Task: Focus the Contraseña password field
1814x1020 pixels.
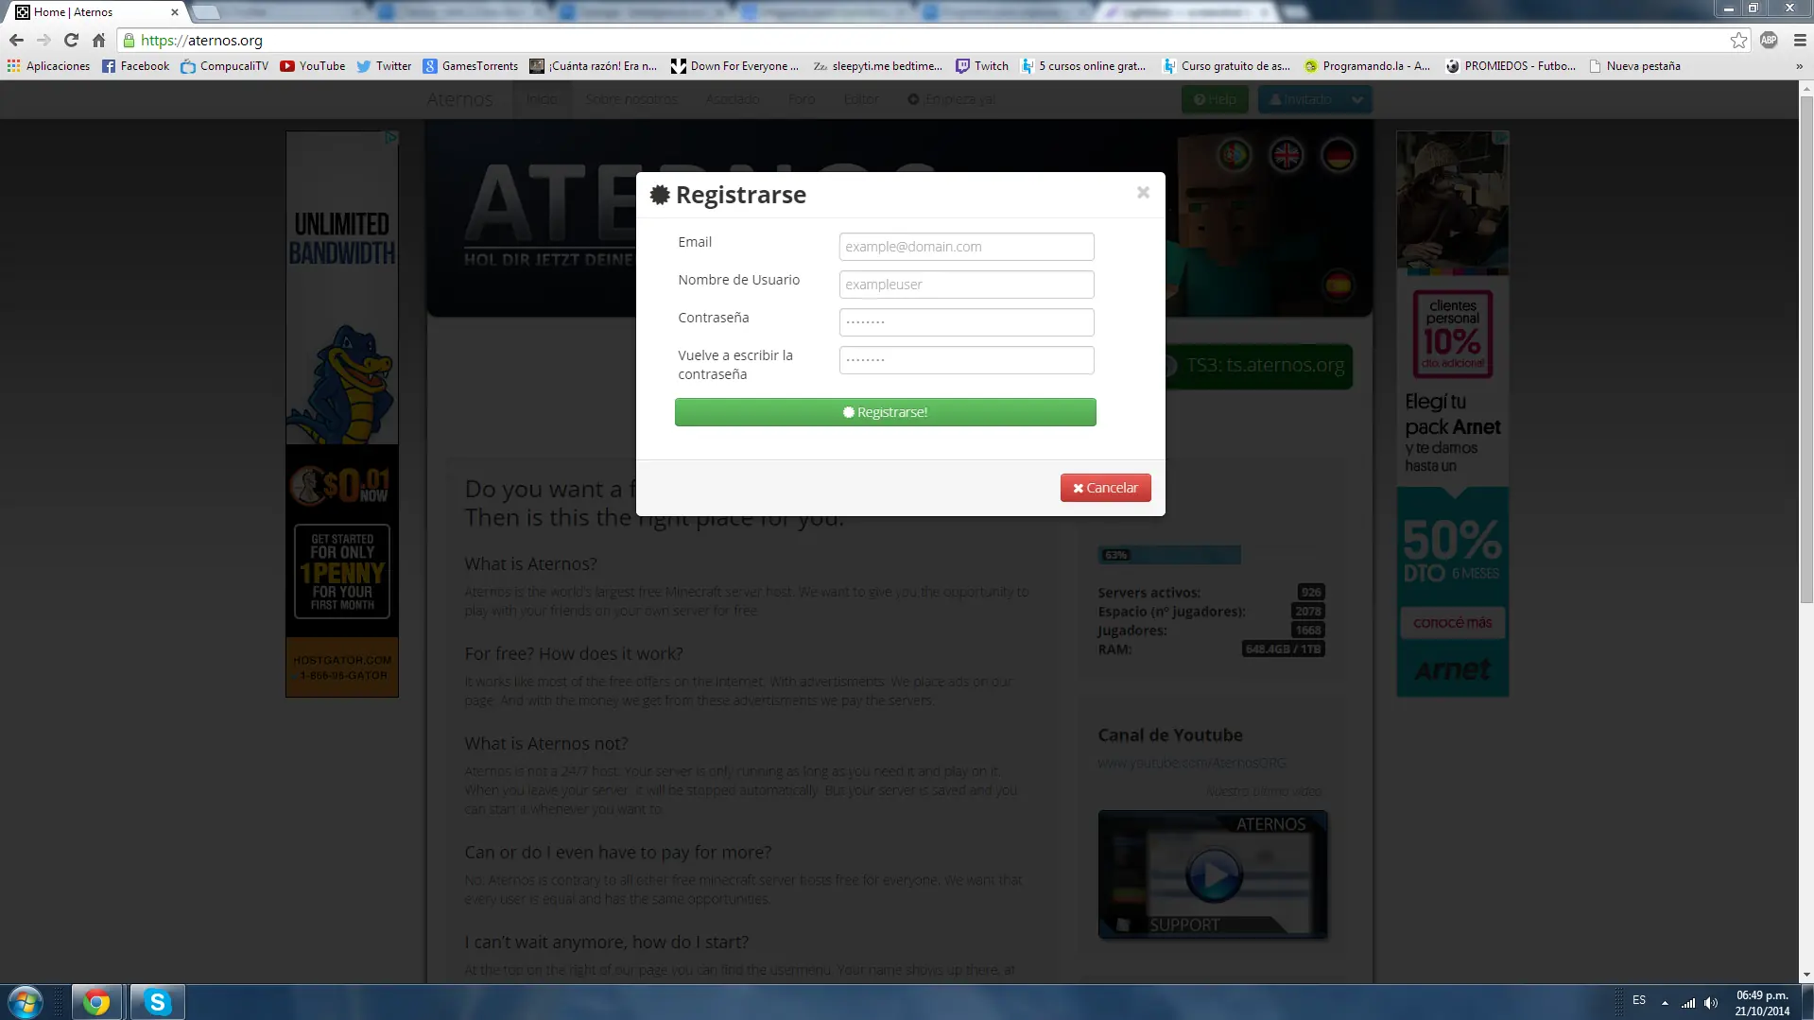Action: point(966,322)
